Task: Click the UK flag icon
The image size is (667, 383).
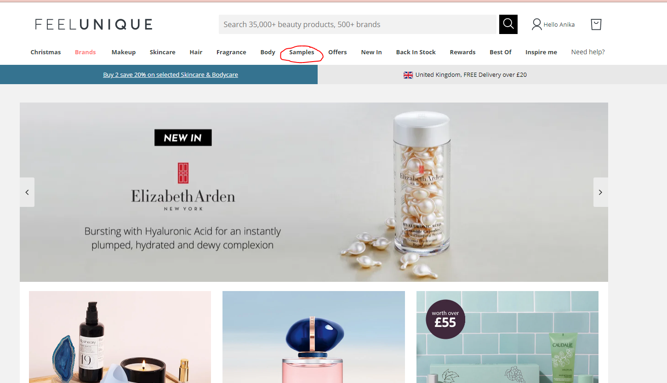Action: (x=408, y=75)
